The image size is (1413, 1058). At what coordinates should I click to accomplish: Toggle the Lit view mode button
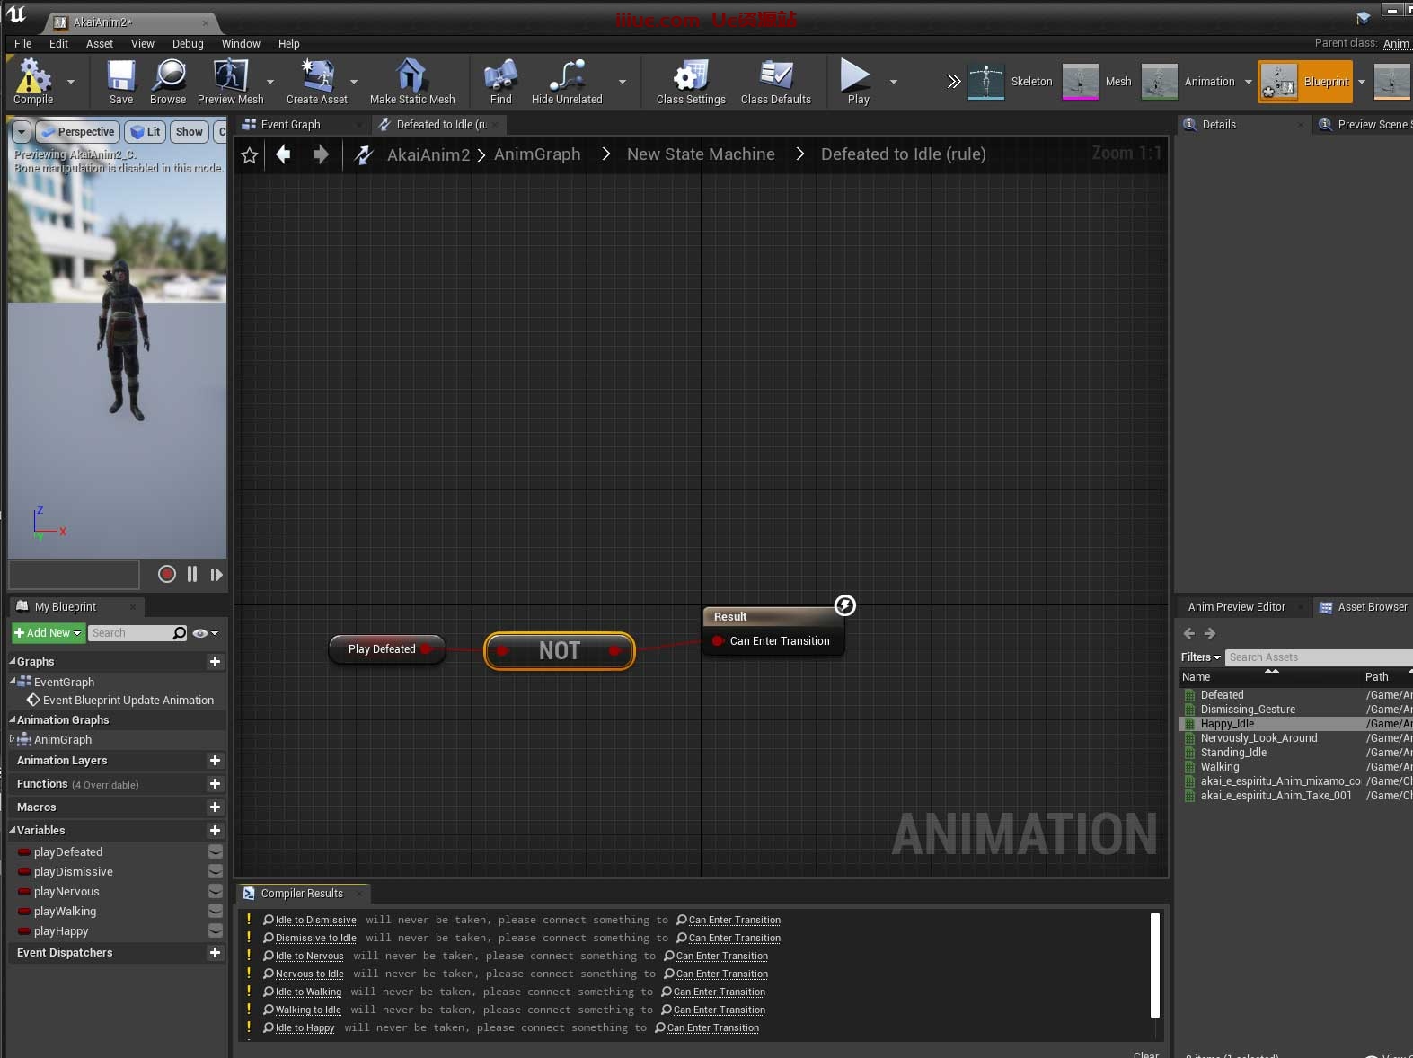click(146, 132)
